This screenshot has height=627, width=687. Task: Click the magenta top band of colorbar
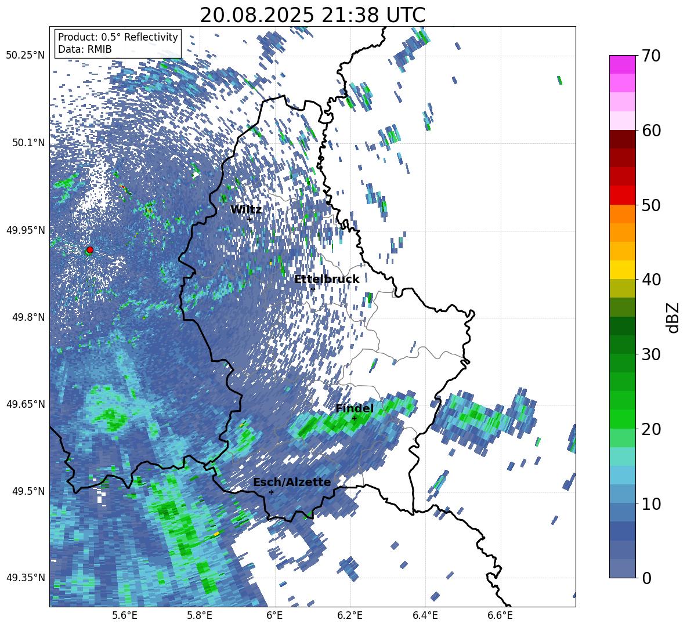[x=622, y=64]
